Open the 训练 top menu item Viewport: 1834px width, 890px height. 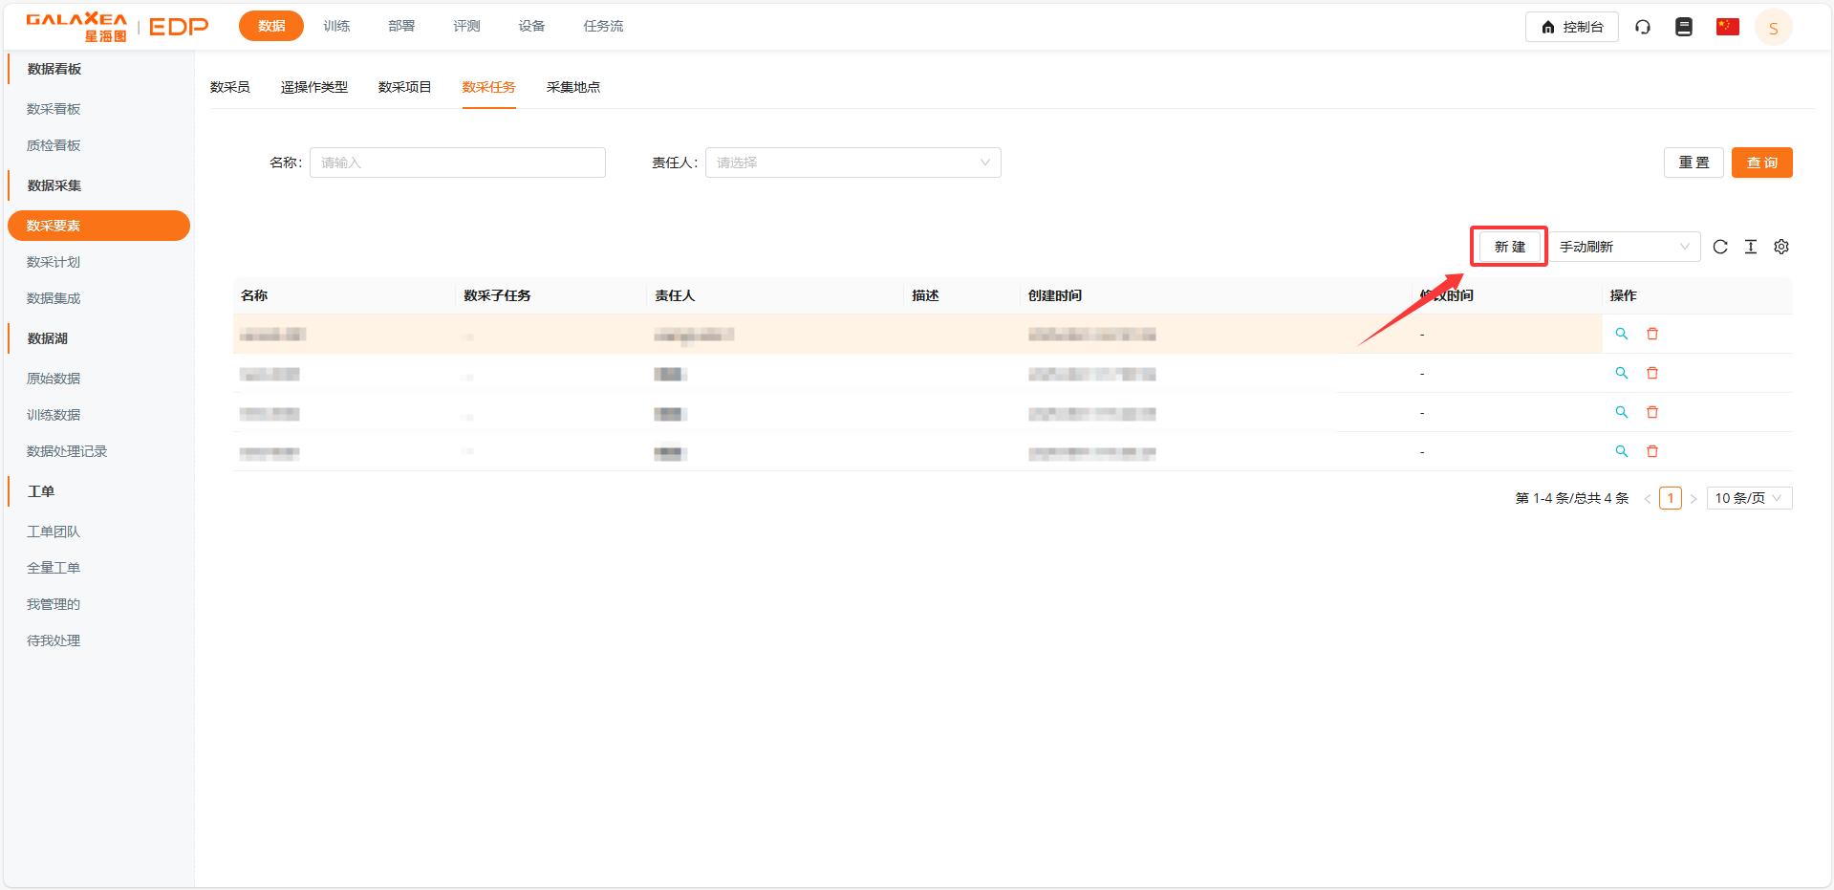click(336, 26)
